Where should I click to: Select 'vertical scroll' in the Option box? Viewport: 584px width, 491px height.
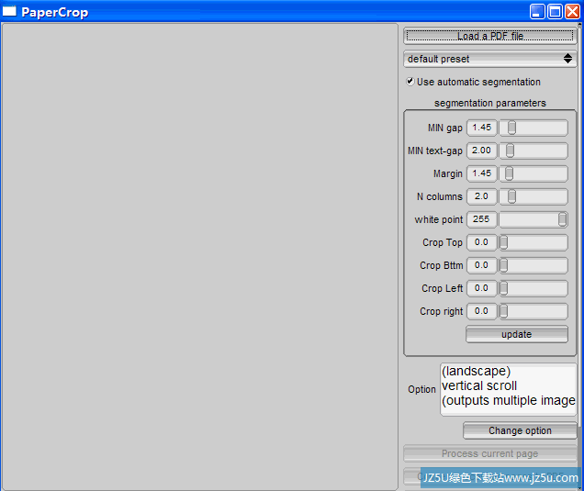coord(479,385)
